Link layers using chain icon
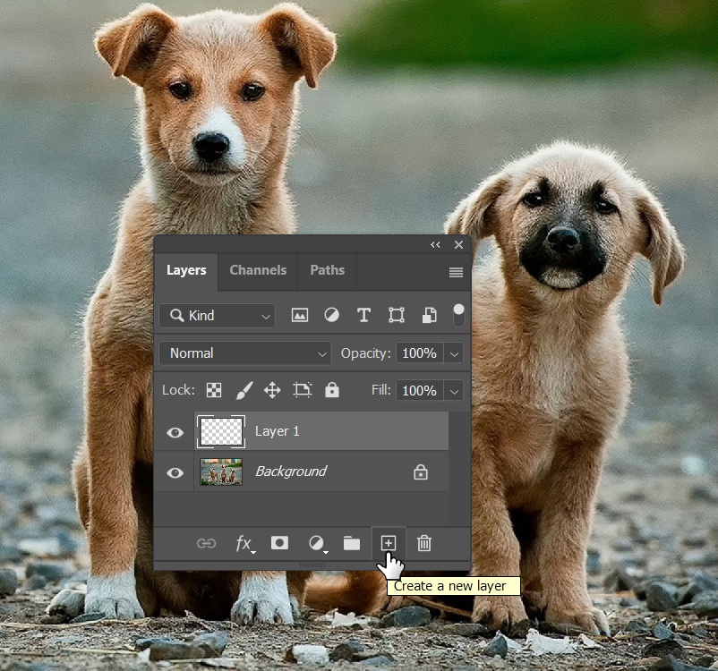The width and height of the screenshot is (718, 671). coord(207,543)
